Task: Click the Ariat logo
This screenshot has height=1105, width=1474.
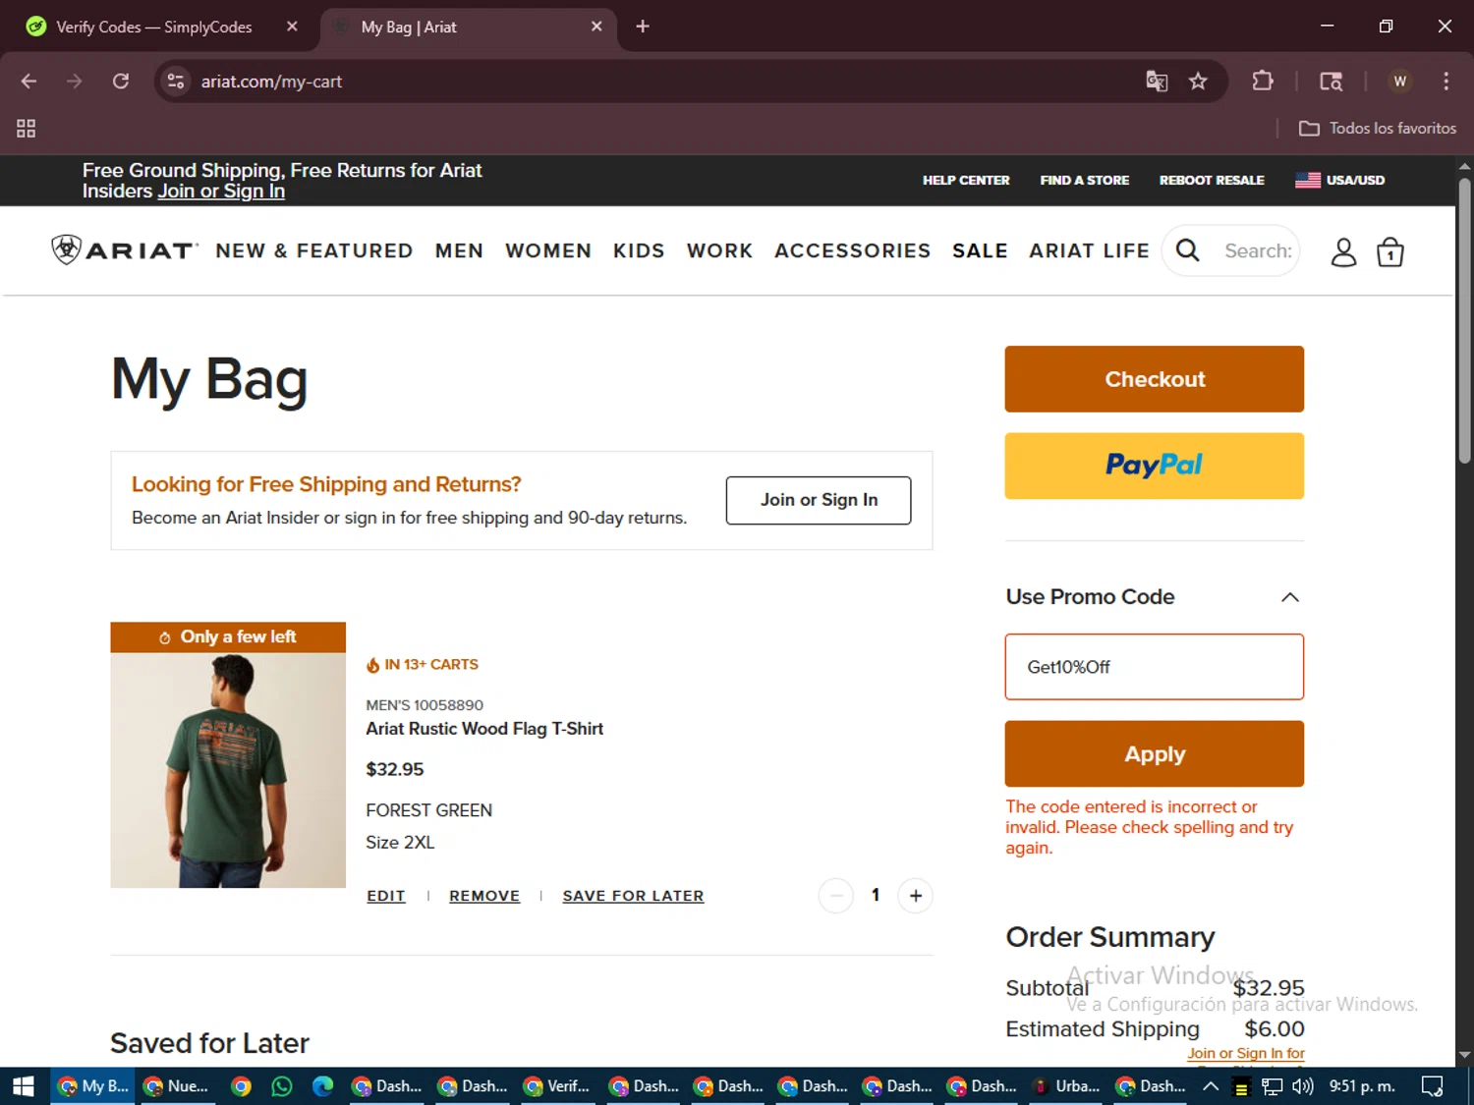Action: 124,250
